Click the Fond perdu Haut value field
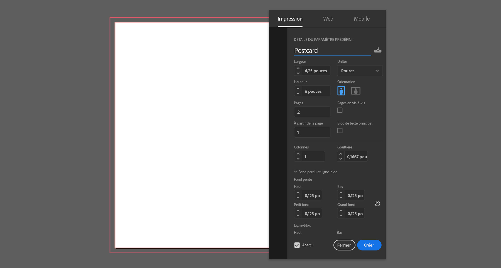This screenshot has width=501, height=268. (x=312, y=195)
